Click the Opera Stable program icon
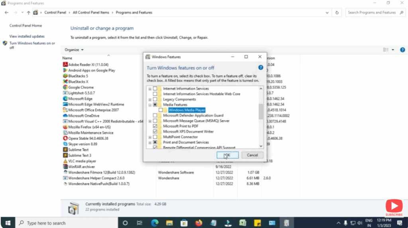The image size is (408, 228). tap(65, 138)
